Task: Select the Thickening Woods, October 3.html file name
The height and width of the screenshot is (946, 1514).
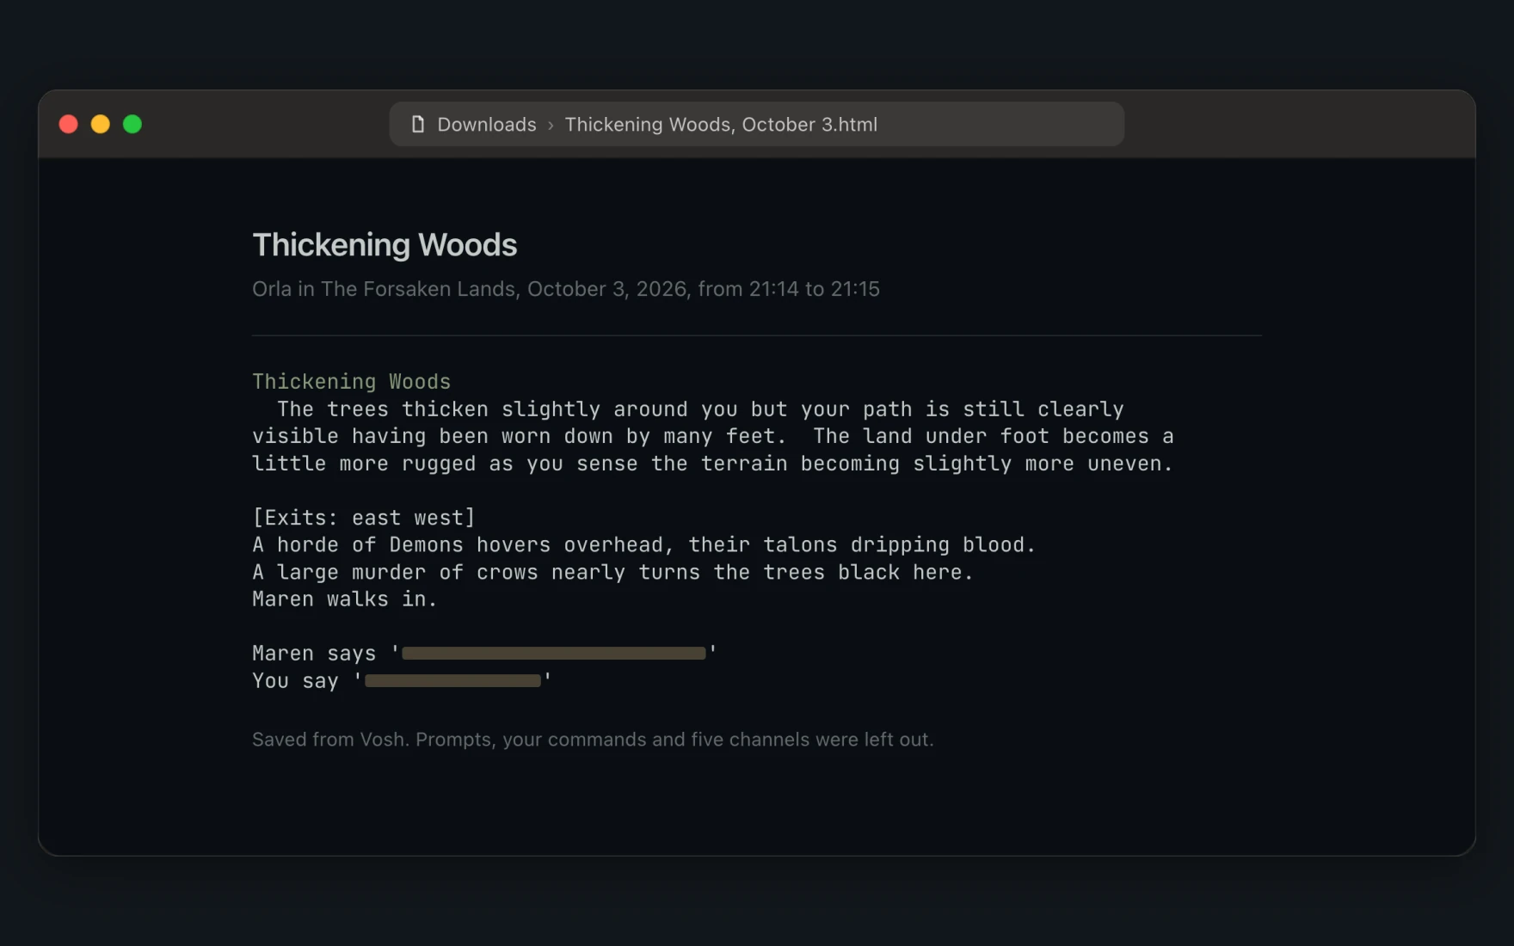Action: (x=721, y=124)
